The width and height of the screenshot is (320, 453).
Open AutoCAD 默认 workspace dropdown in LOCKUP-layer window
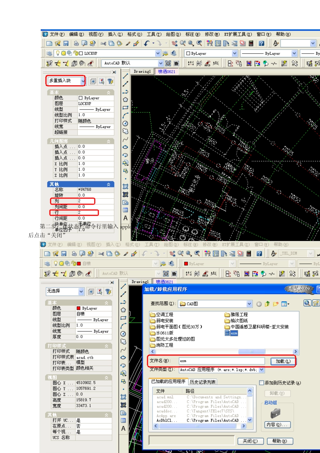pos(160,63)
